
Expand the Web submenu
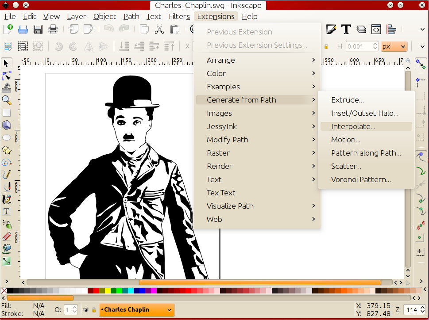click(x=258, y=219)
